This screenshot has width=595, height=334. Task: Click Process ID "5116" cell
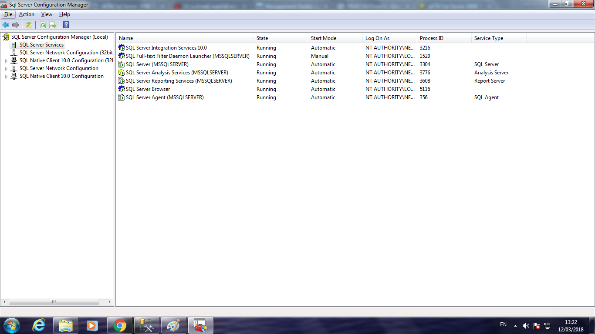425,89
